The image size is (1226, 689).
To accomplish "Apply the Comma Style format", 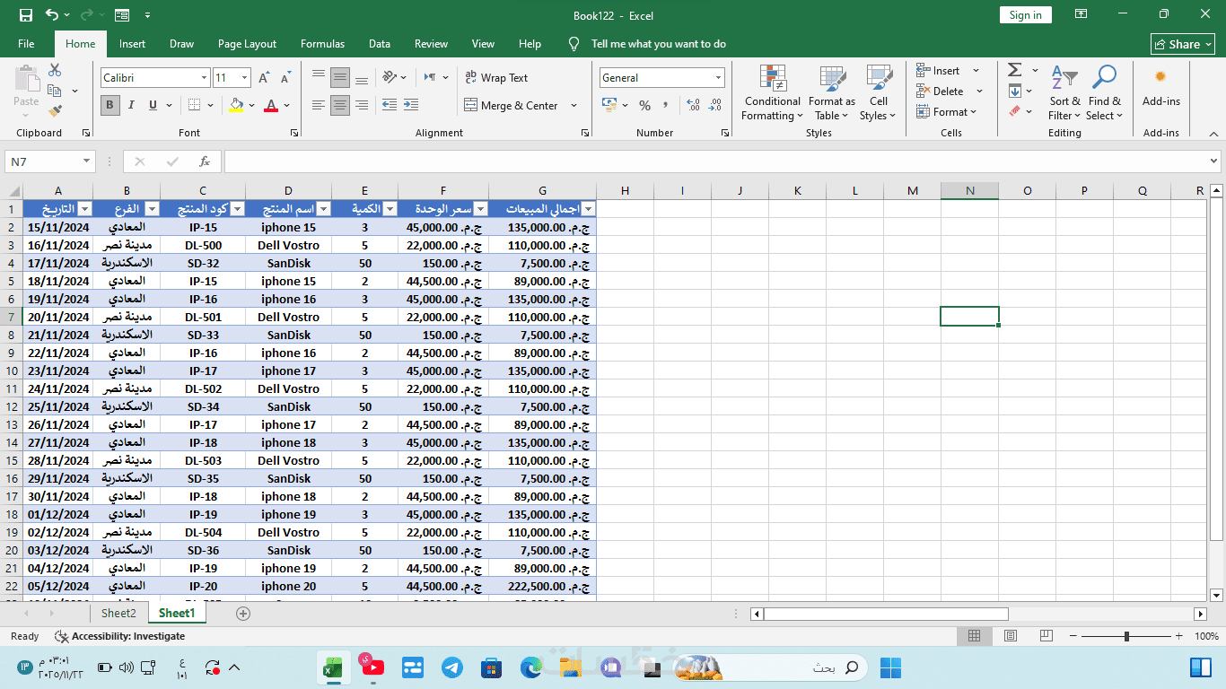I will click(x=666, y=105).
